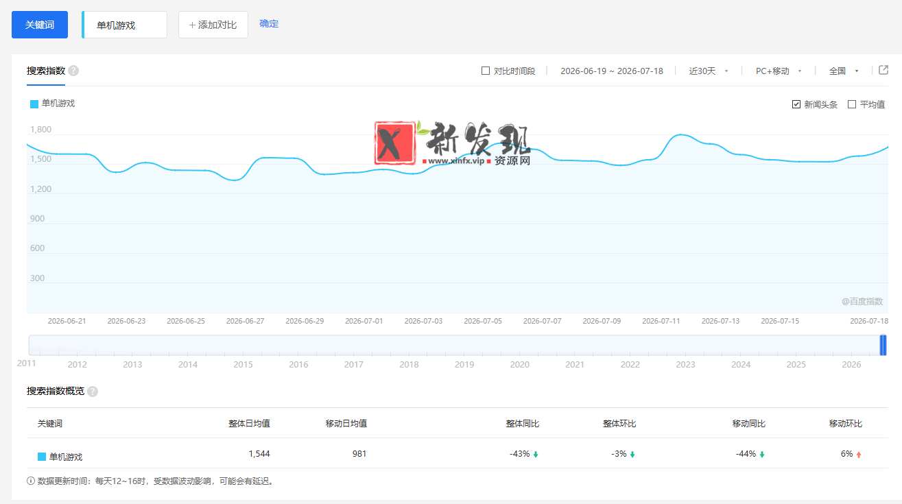Screen dimensions: 902x504
Task: Click year 2015 on the timeline
Action: (244, 365)
